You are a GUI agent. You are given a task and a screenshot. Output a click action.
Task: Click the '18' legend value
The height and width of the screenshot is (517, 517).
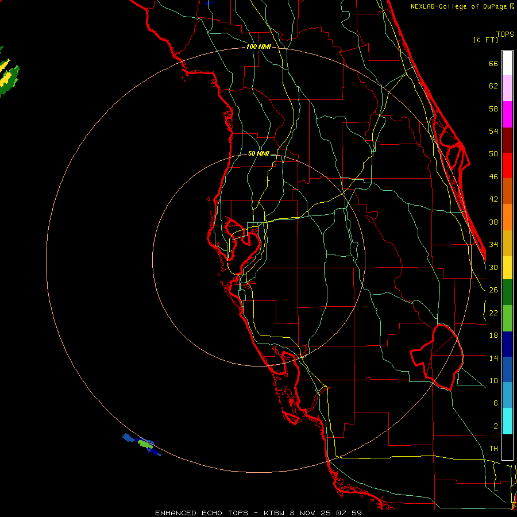click(x=493, y=335)
